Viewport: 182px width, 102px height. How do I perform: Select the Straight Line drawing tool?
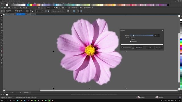1,36
